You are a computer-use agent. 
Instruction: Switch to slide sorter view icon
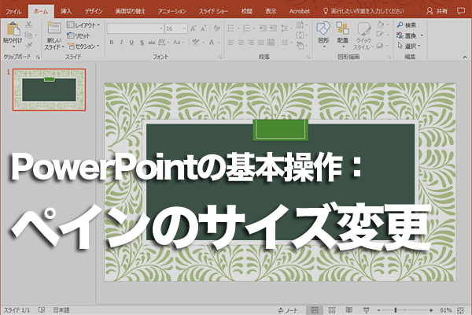332,310
